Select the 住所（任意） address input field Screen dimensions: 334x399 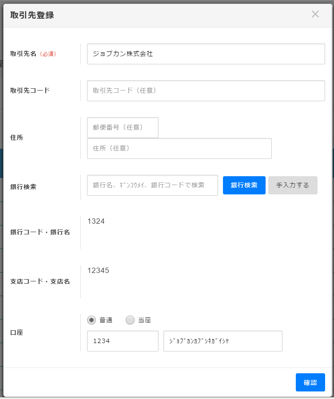click(179, 148)
